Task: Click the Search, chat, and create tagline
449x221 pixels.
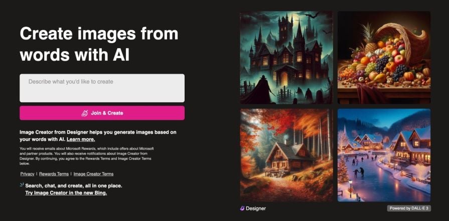Action: [74, 186]
